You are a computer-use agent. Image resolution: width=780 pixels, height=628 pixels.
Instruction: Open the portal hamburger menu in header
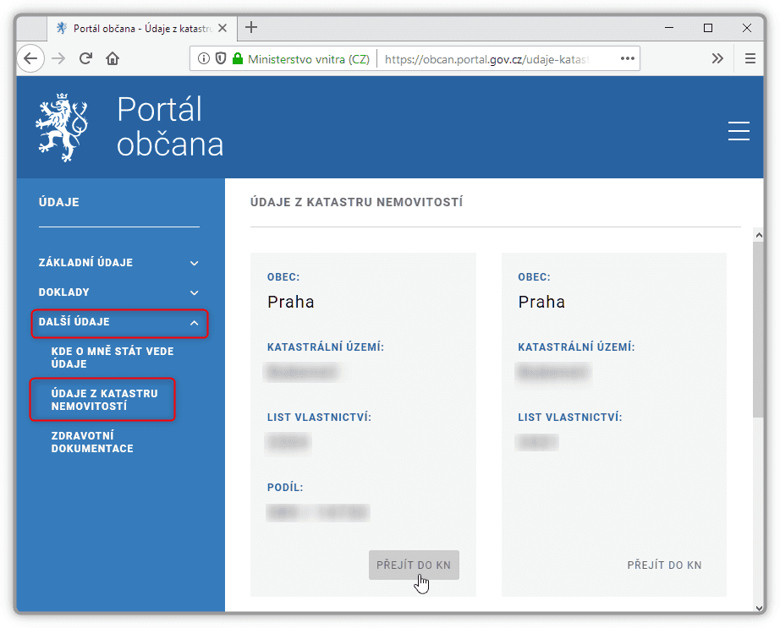click(739, 131)
